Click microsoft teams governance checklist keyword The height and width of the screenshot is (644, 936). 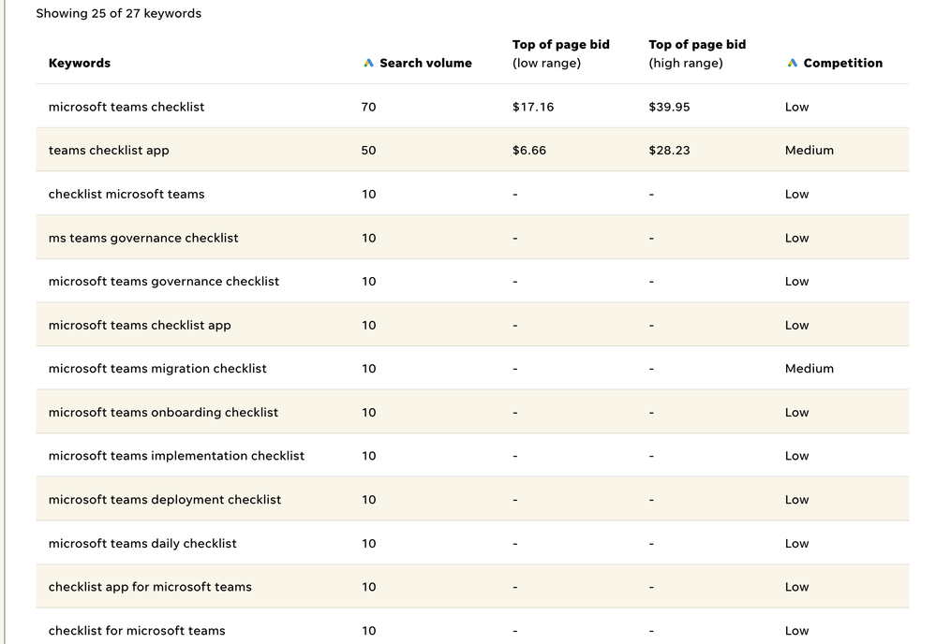pyautogui.click(x=164, y=282)
